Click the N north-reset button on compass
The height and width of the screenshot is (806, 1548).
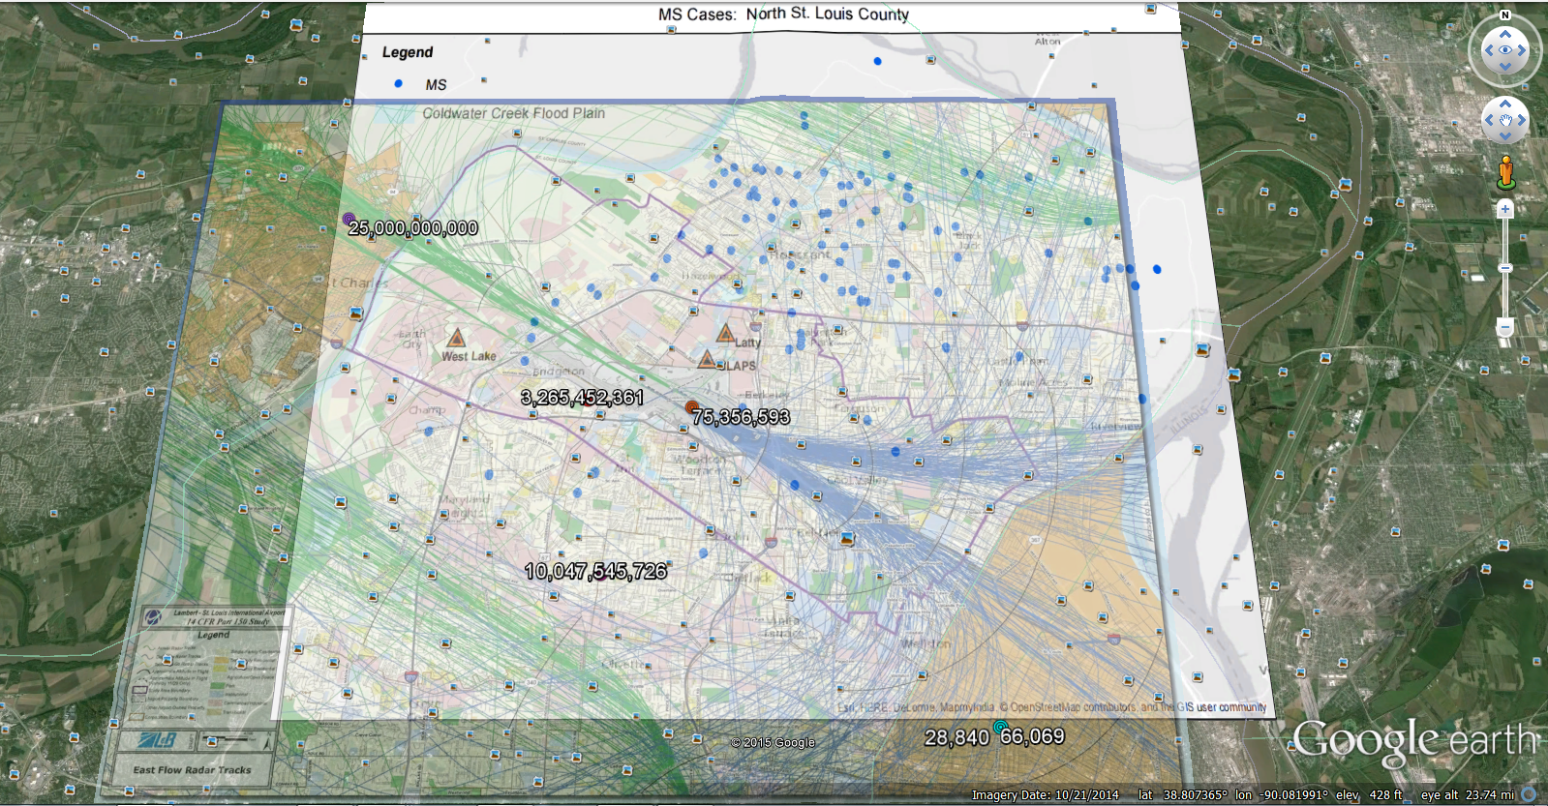click(x=1504, y=15)
